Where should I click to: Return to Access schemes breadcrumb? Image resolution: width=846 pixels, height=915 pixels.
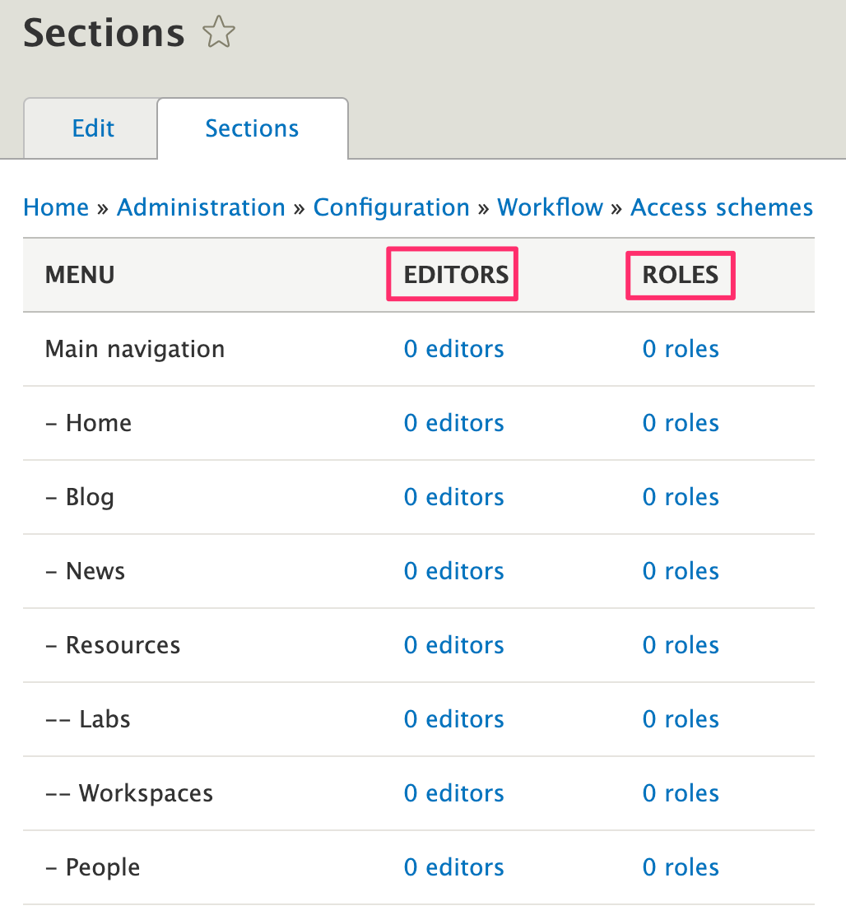point(721,207)
